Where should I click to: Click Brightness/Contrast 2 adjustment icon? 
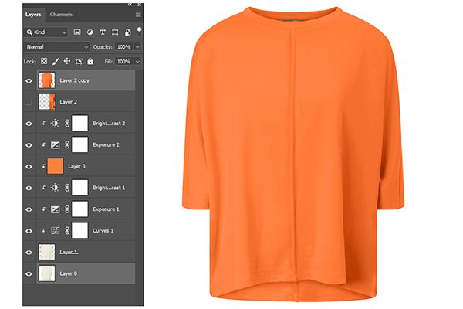pos(55,124)
